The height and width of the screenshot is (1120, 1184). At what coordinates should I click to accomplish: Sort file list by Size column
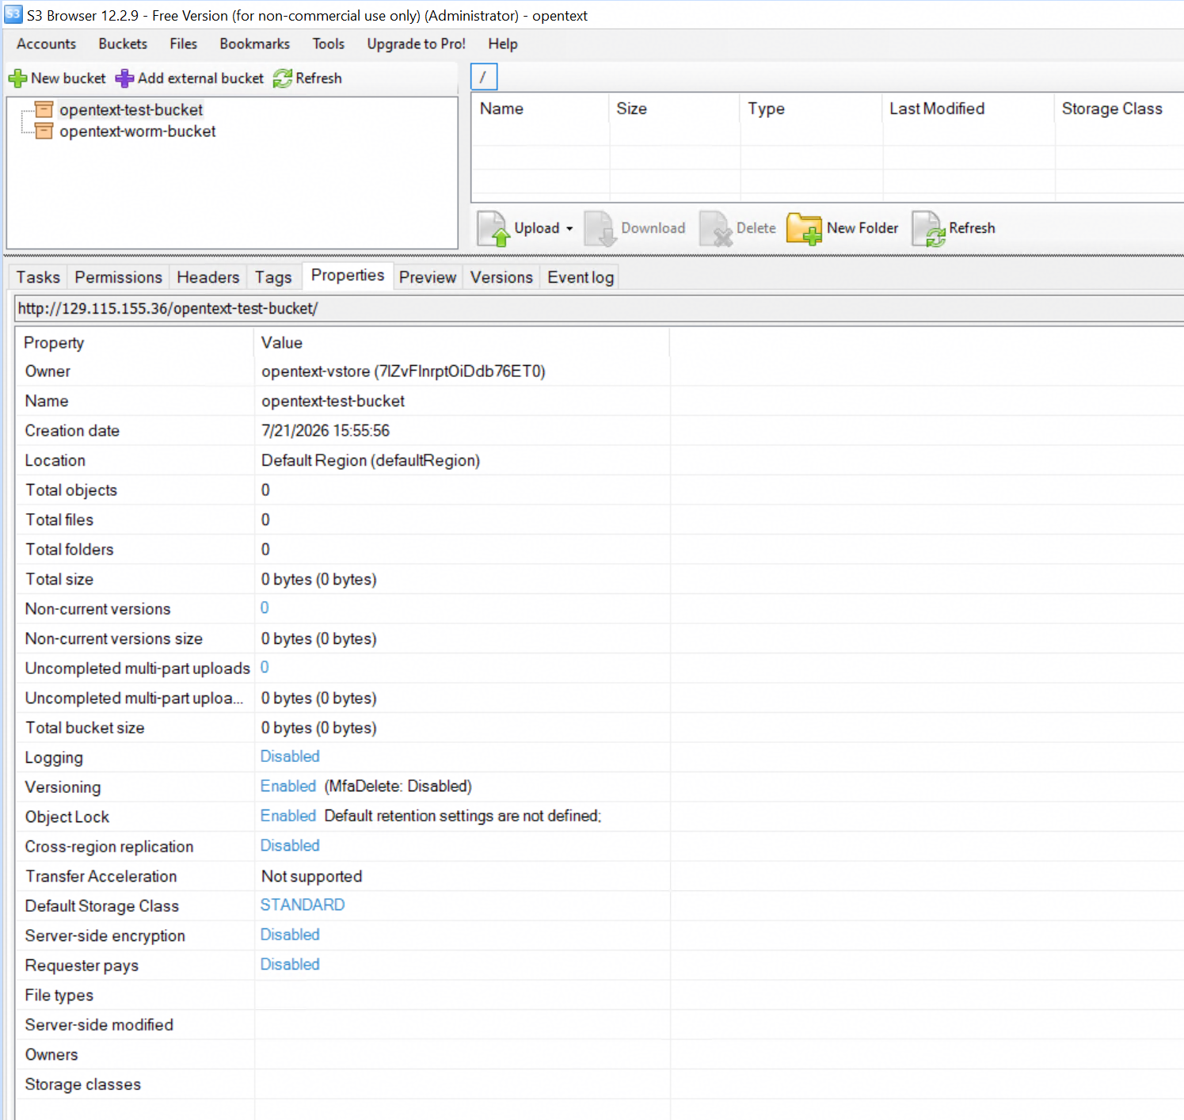pyautogui.click(x=675, y=109)
